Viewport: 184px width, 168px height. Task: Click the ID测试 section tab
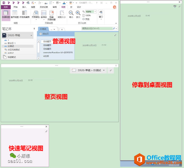[43, 29]
